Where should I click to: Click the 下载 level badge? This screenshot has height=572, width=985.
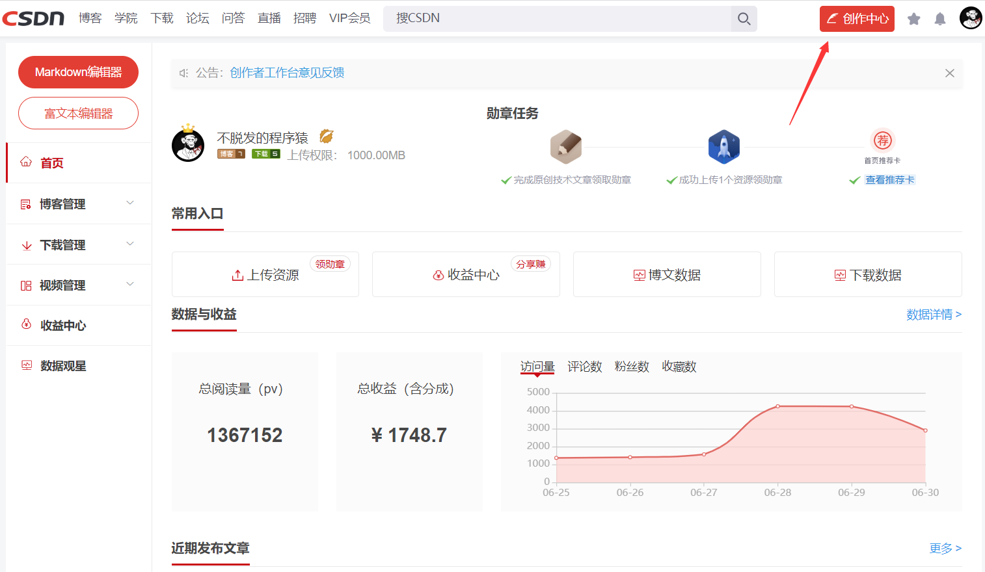267,154
